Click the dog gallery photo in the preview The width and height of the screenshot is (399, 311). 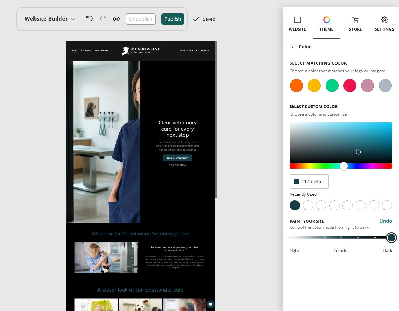(x=140, y=305)
